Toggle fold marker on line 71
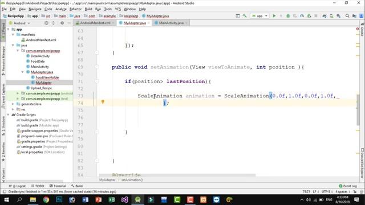Screen dimensions: 365x205 (97, 81)
